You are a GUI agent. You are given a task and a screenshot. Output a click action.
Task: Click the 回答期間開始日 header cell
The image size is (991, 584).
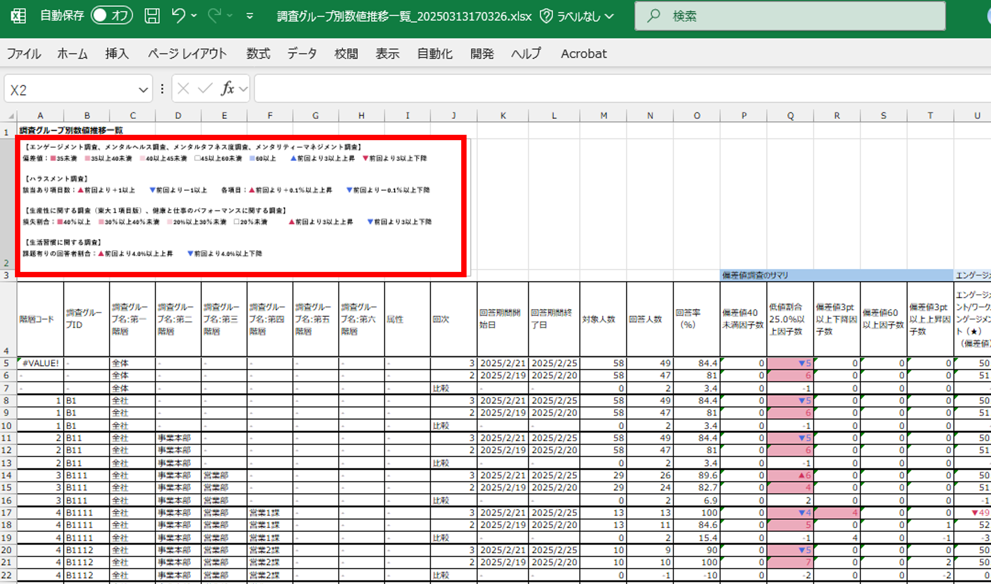(503, 319)
